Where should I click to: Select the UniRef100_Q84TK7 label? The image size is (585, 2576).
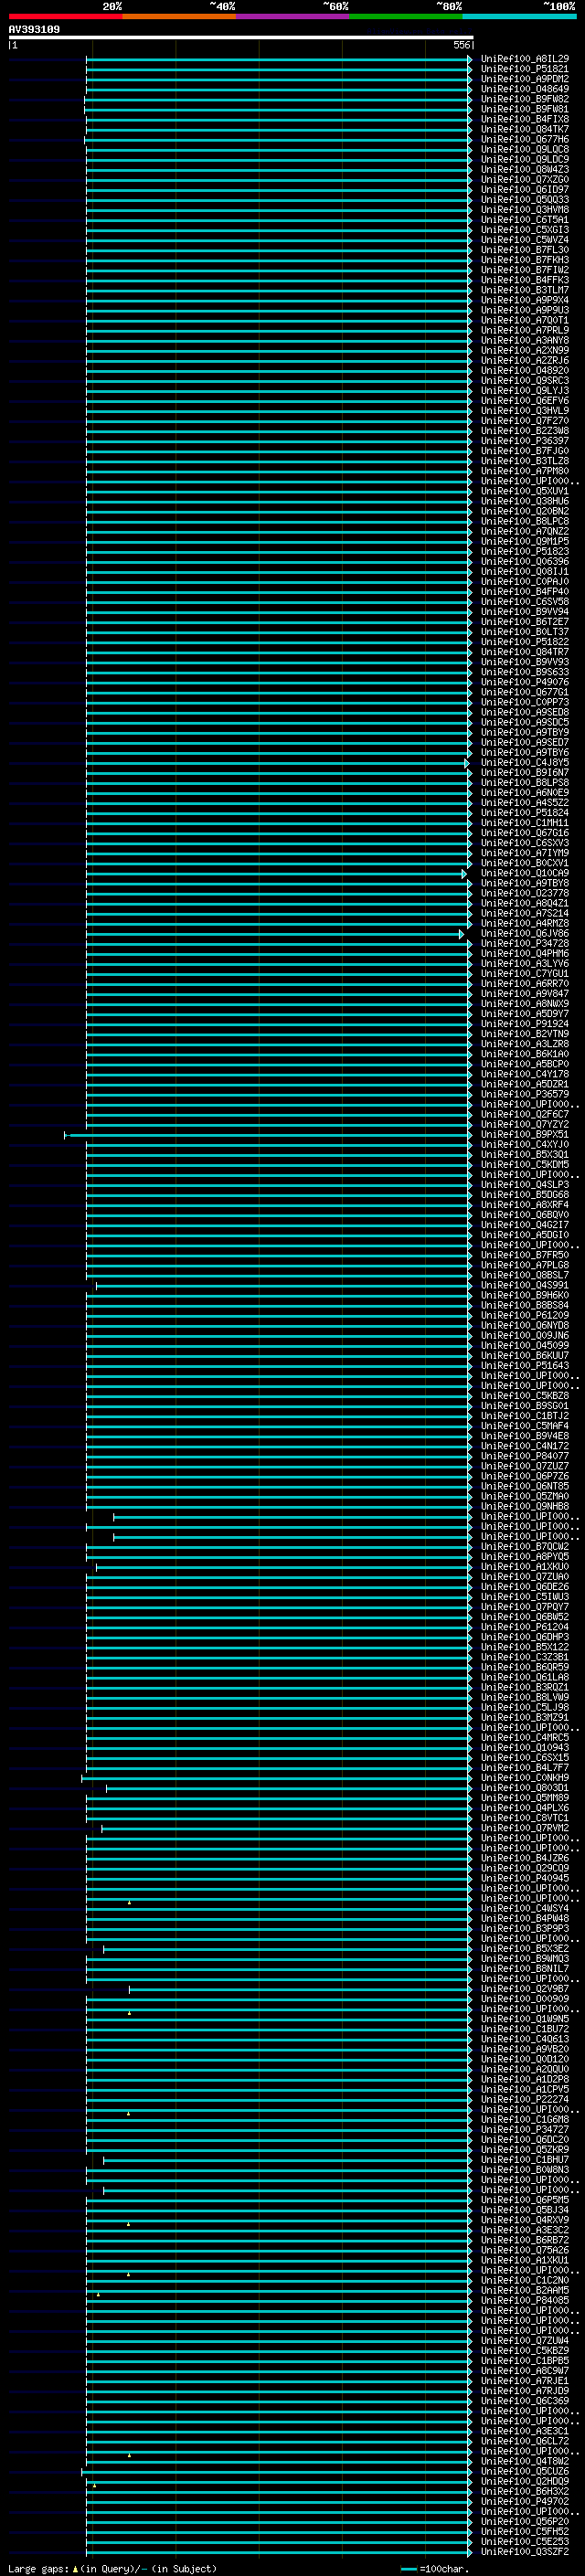pyautogui.click(x=524, y=129)
